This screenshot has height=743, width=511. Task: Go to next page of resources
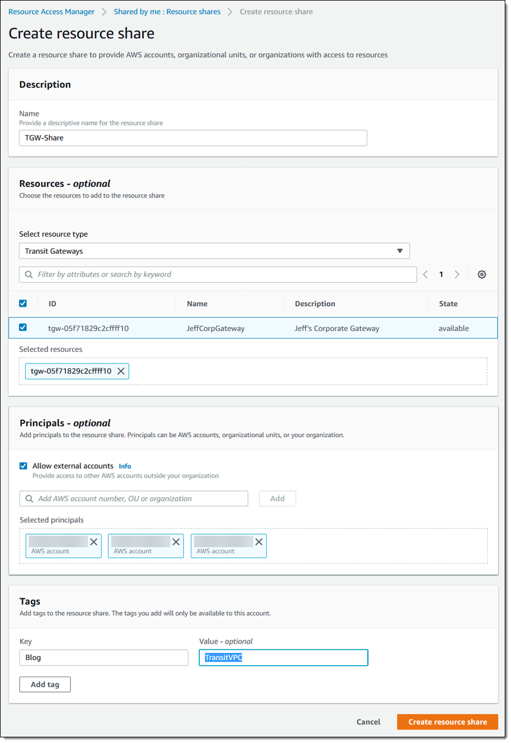click(x=457, y=275)
